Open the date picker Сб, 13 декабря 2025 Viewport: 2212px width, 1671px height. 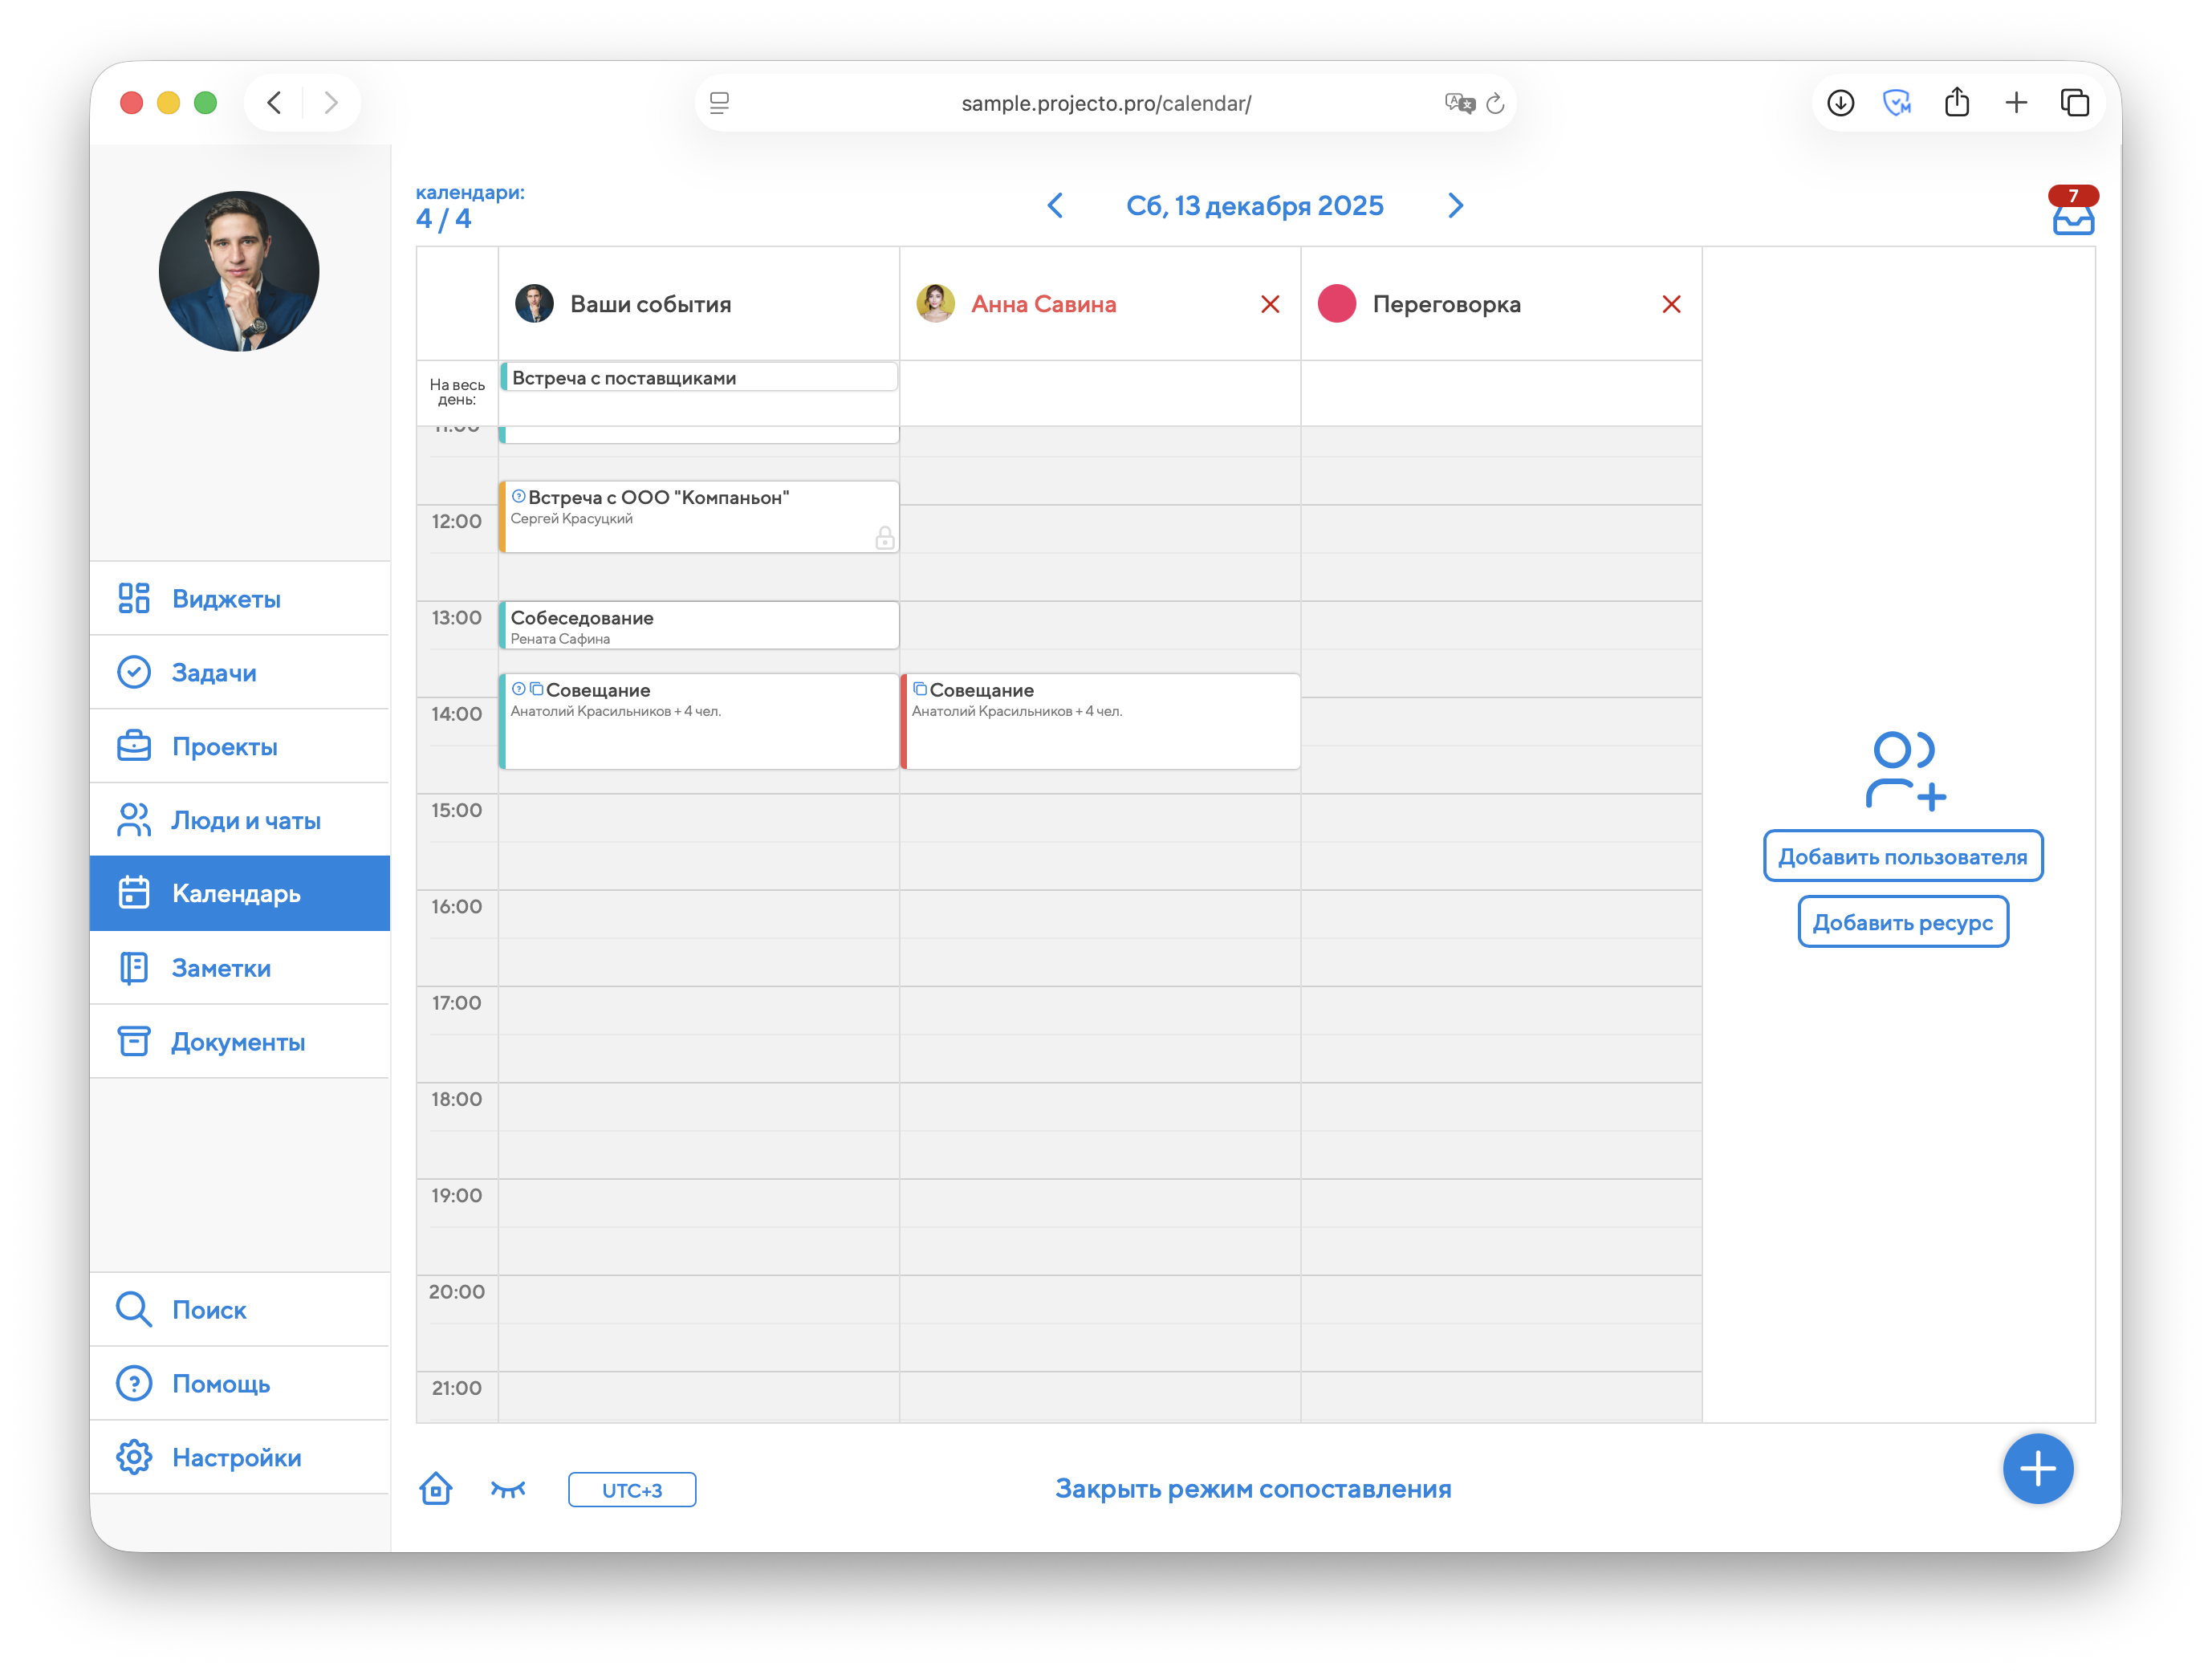tap(1254, 206)
